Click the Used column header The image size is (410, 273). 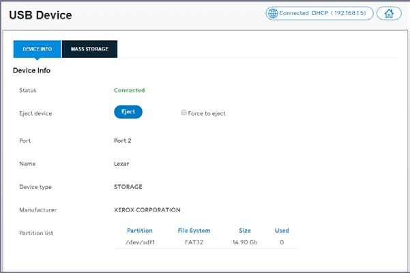pyautogui.click(x=282, y=231)
